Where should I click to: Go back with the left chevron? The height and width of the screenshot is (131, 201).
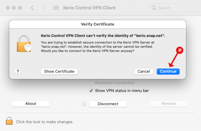[x=32, y=8]
